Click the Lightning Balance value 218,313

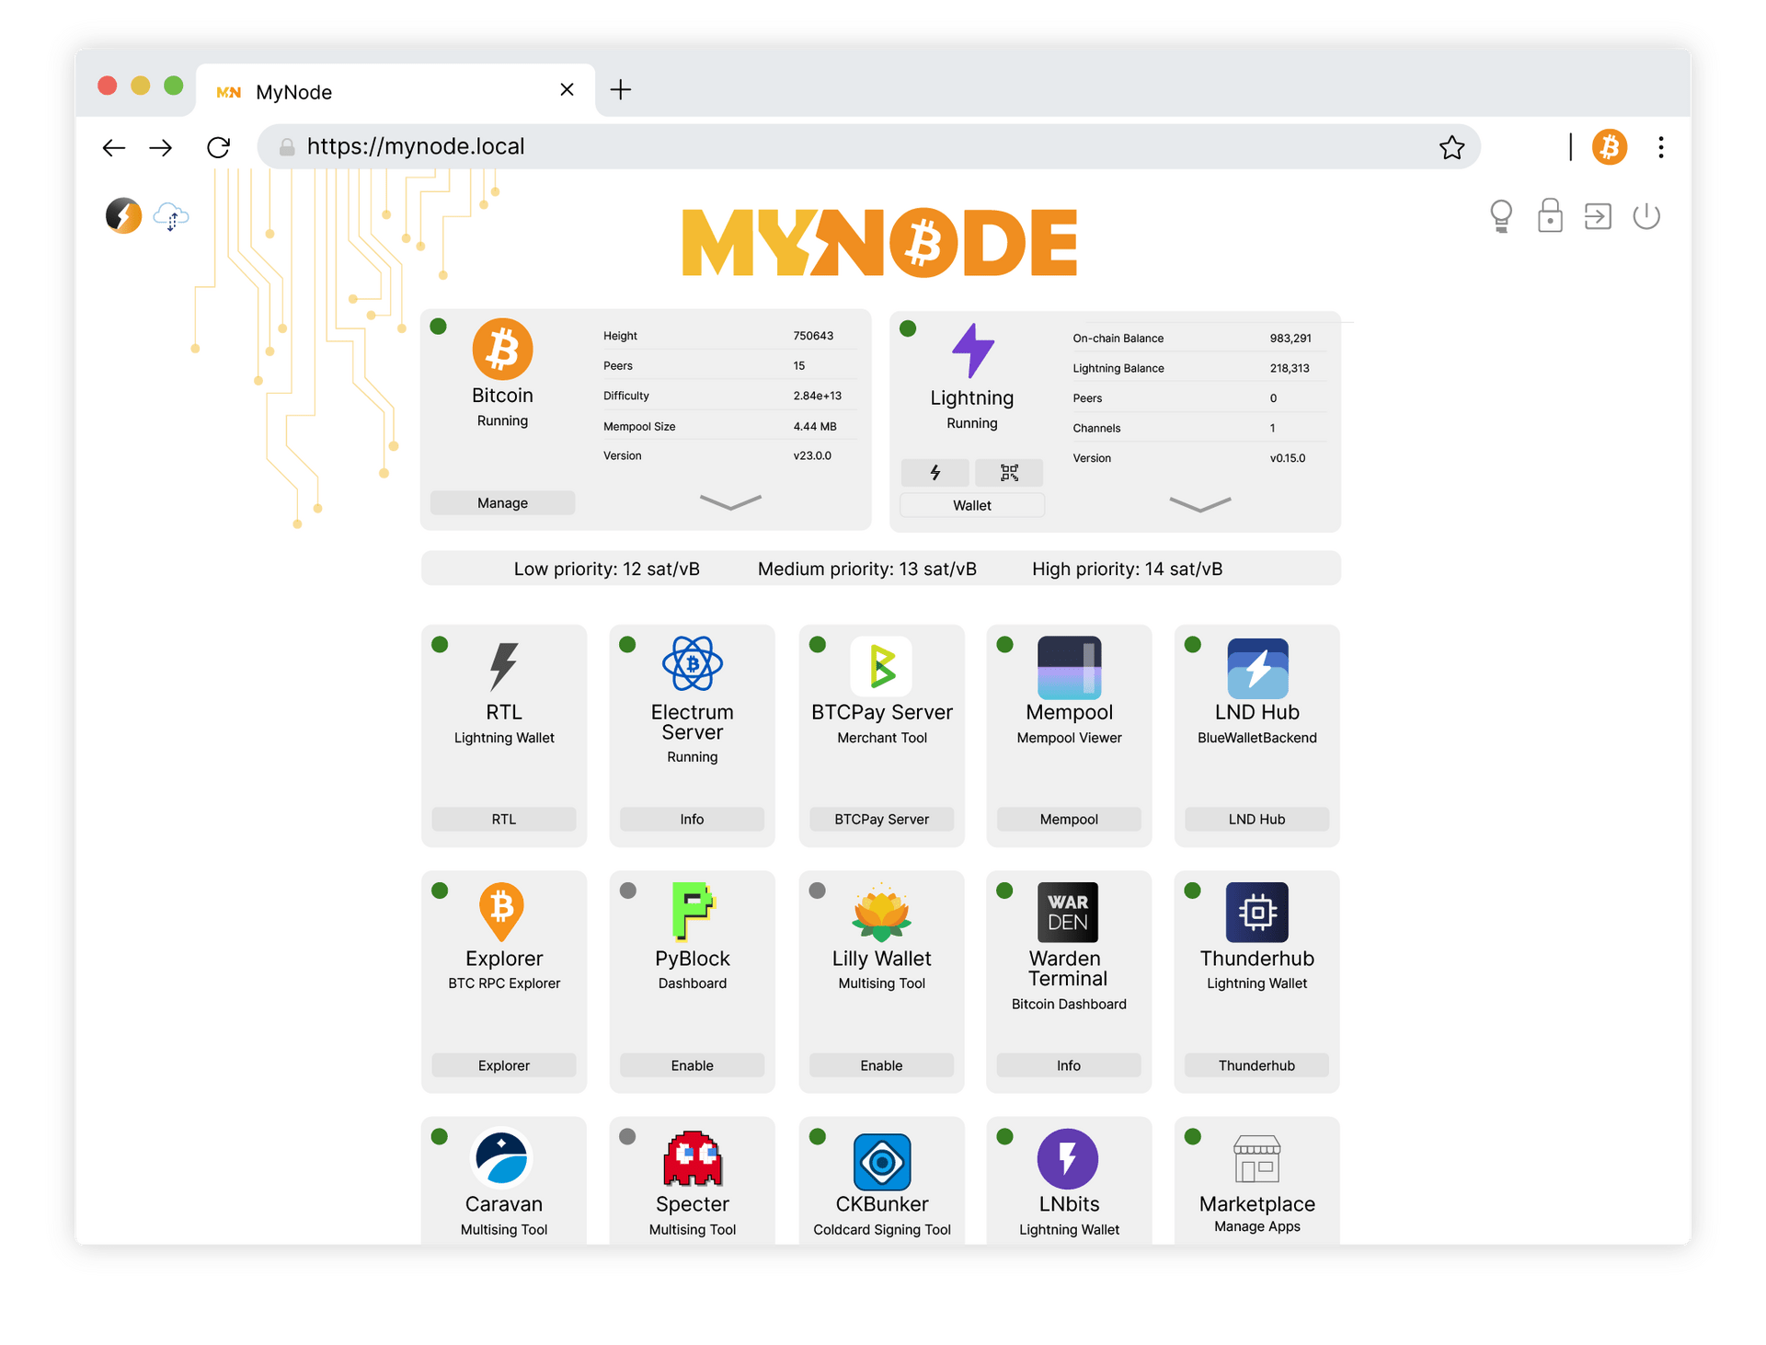[1290, 368]
